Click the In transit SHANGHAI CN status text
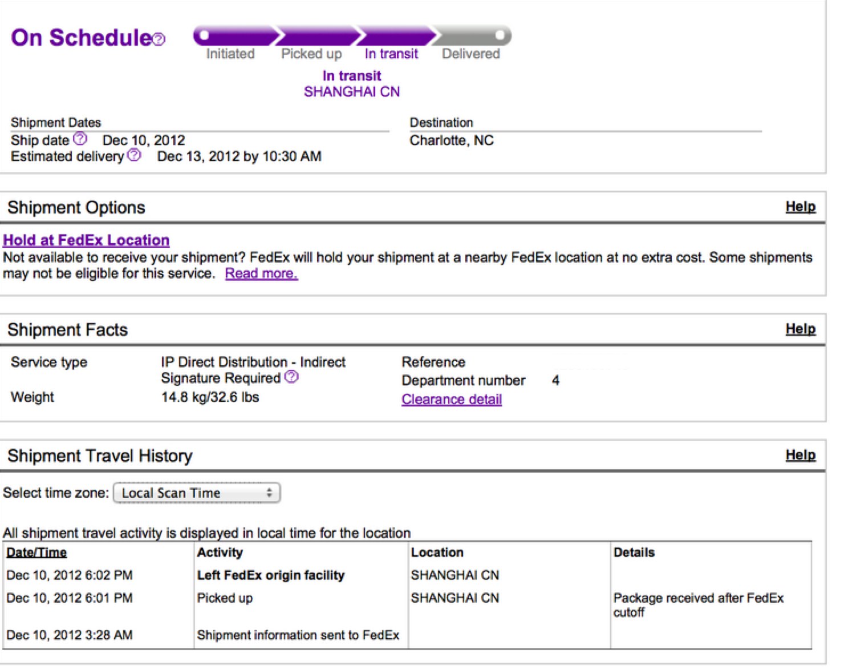 (x=352, y=84)
